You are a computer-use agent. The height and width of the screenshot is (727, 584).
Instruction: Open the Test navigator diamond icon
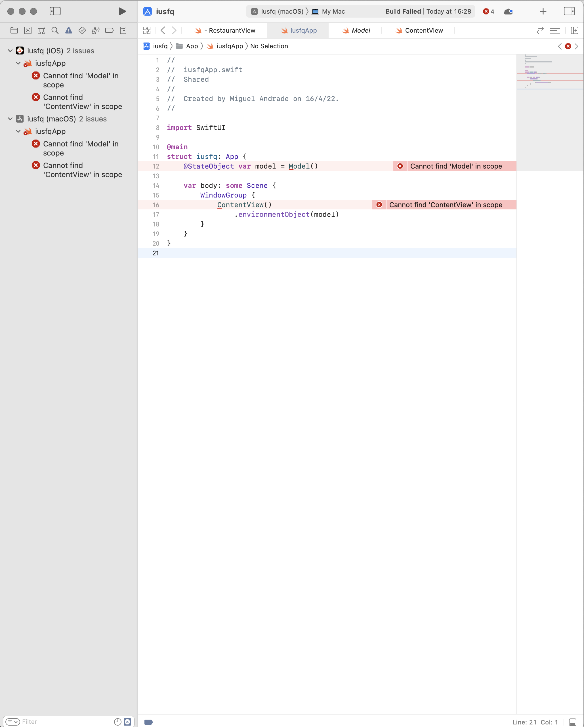click(x=82, y=30)
